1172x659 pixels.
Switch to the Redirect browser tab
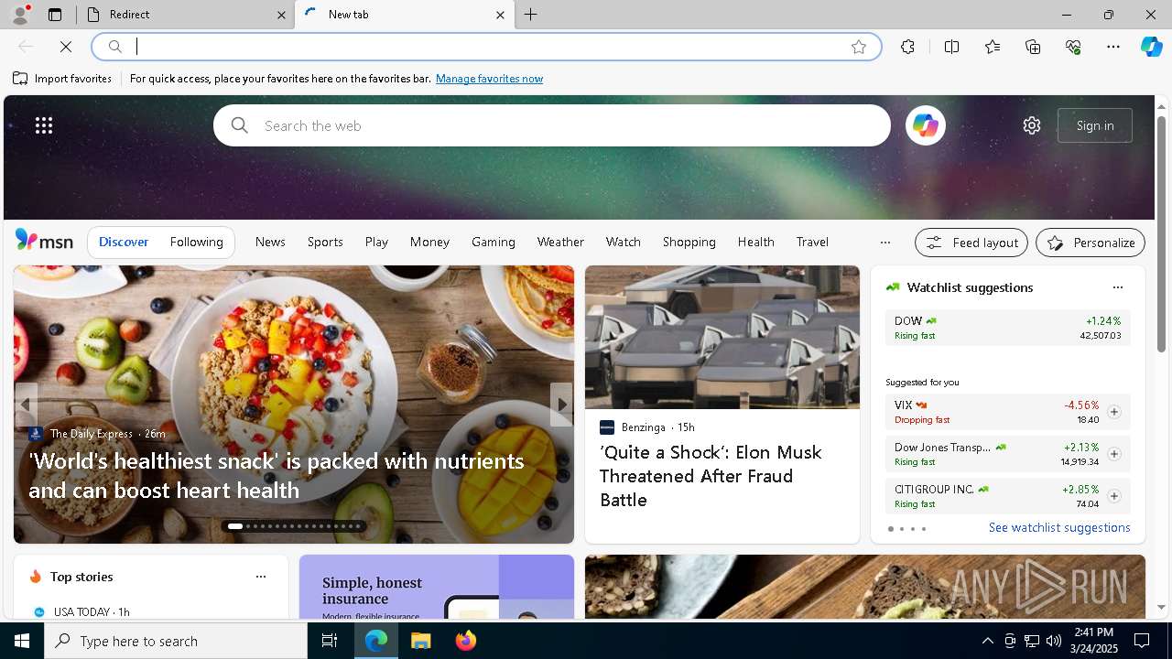[185, 15]
